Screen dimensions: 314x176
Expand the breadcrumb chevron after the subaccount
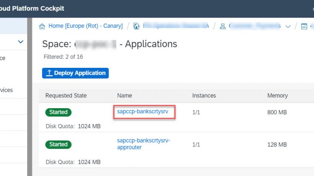pos(288,26)
